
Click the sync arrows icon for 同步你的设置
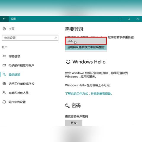4,102
